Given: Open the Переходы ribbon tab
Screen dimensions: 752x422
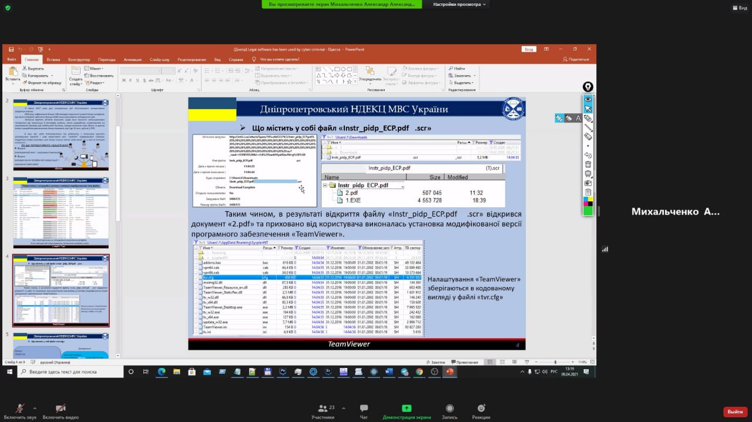Looking at the screenshot, I should (107, 59).
